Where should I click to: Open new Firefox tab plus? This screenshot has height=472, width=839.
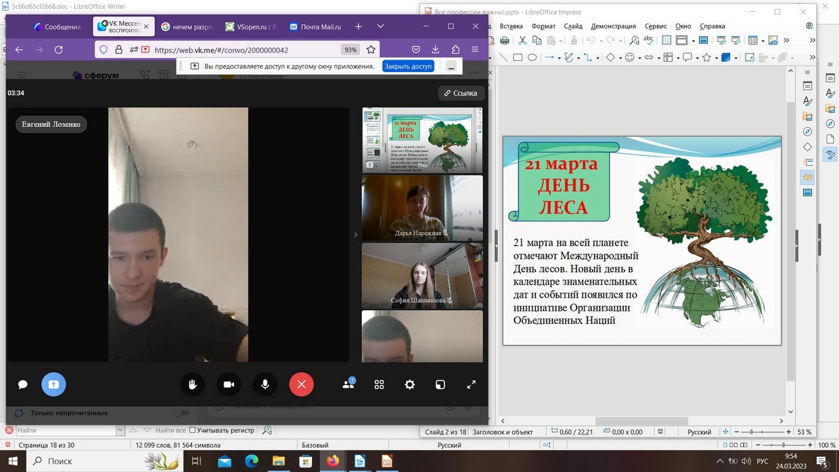pyautogui.click(x=358, y=27)
